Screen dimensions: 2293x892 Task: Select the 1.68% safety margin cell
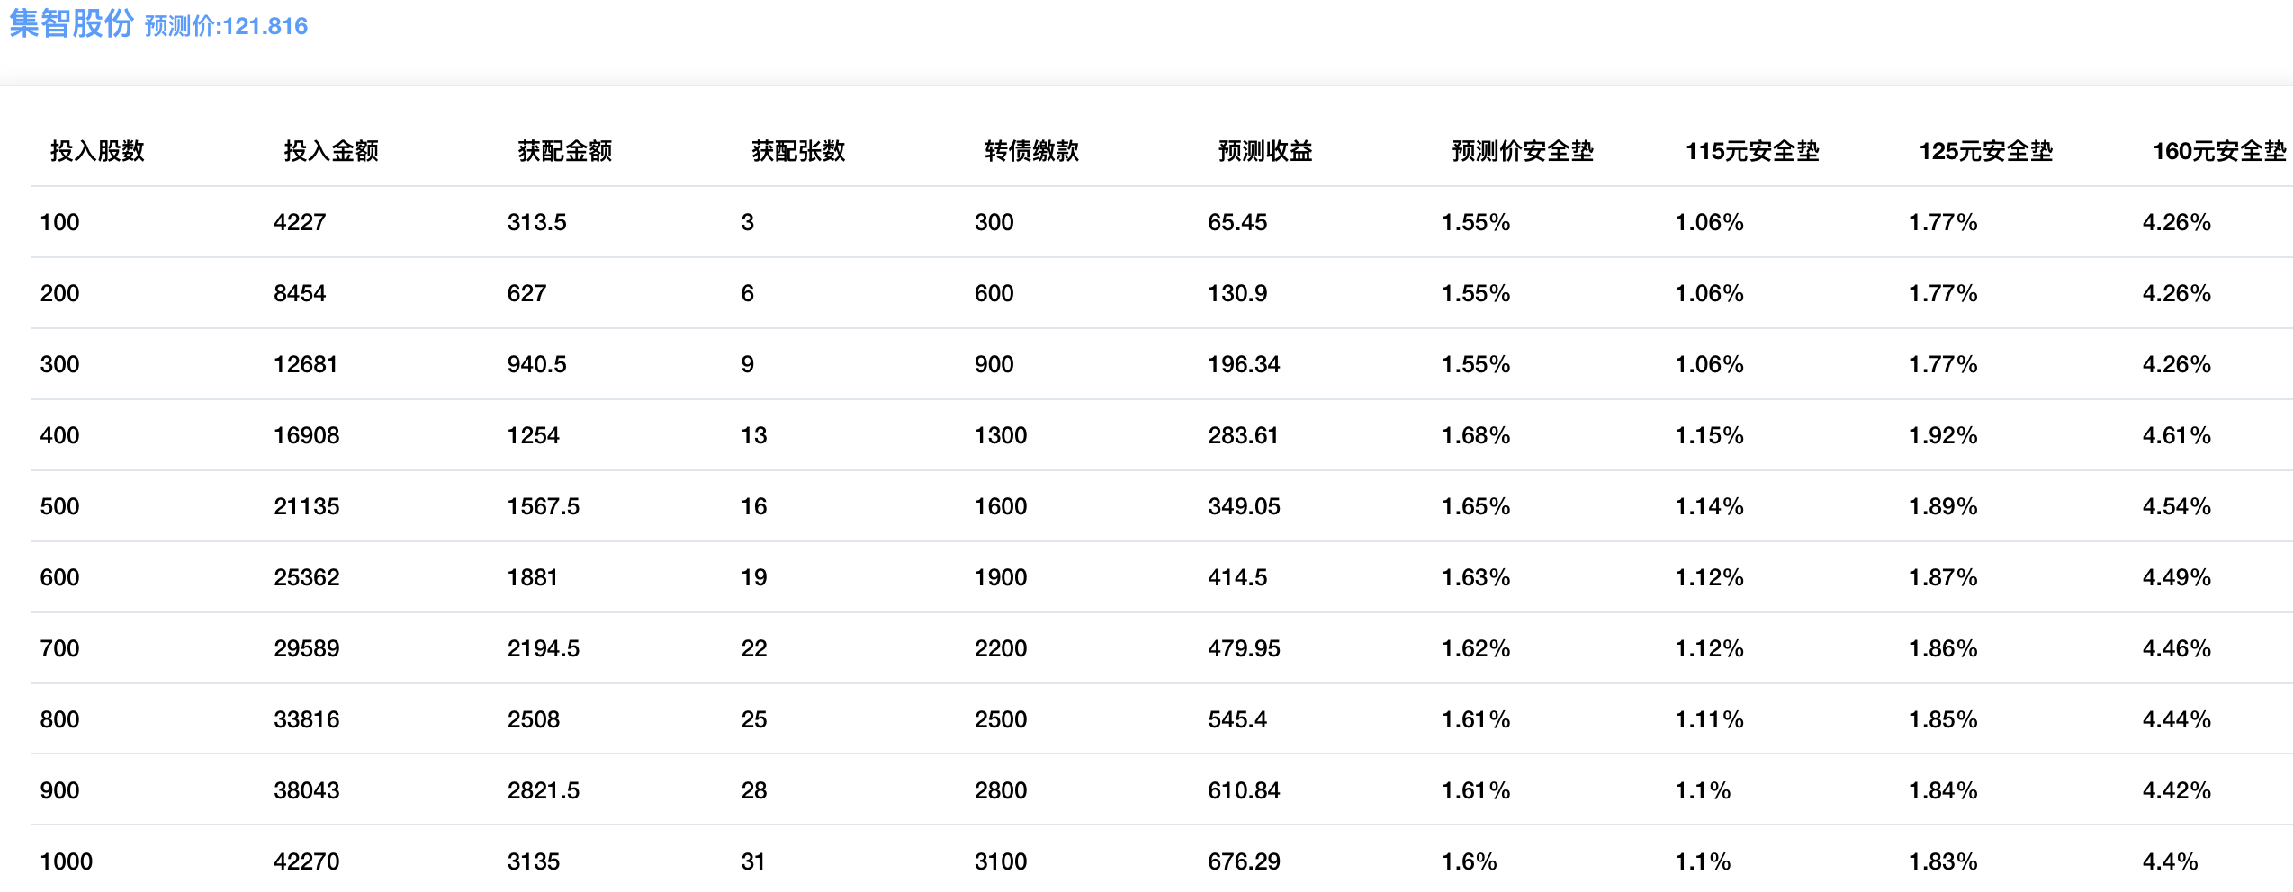[1476, 435]
